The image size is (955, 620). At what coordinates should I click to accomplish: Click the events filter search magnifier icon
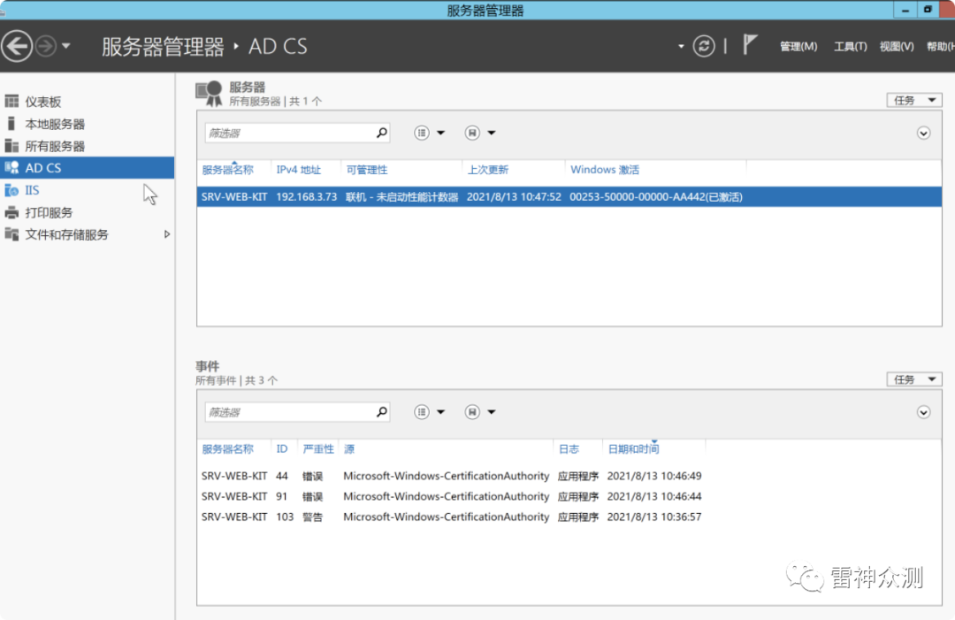tap(381, 411)
